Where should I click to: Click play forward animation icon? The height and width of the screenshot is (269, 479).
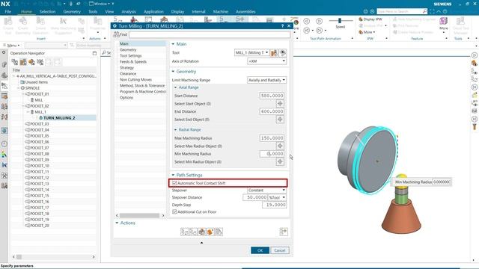point(320,21)
